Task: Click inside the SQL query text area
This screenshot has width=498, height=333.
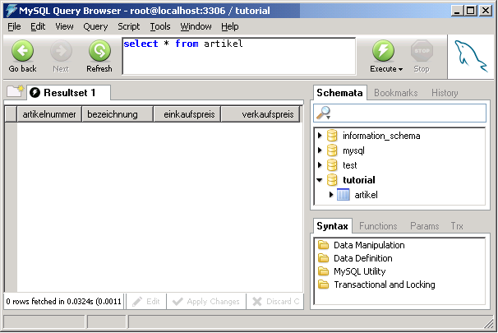Action: pos(238,56)
